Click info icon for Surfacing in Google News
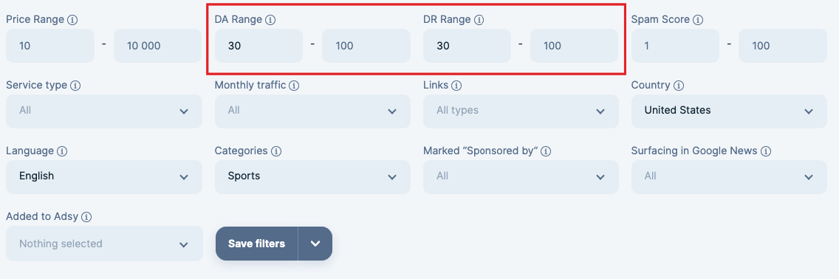The height and width of the screenshot is (279, 839). coord(766,151)
